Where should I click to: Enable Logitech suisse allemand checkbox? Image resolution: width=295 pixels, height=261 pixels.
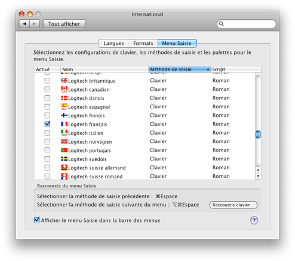point(47,168)
